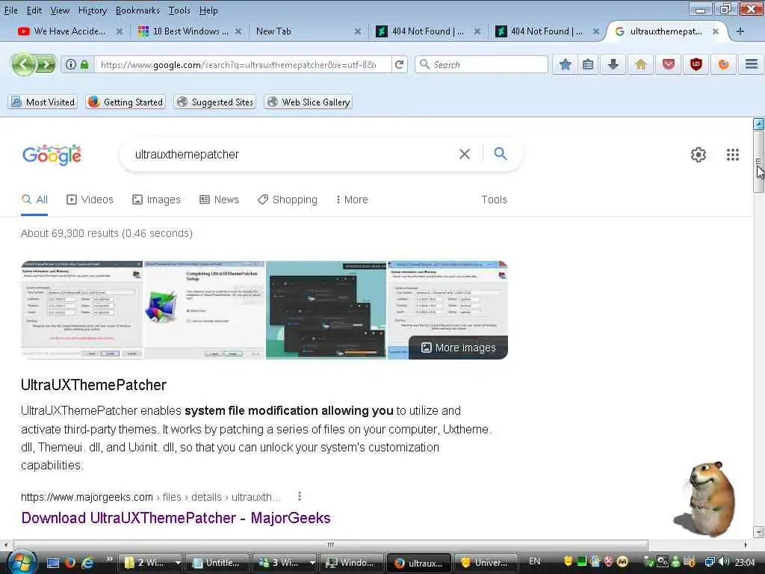Screen dimensions: 765x574
Task: Open the Tools menu in menu bar
Action: (179, 10)
